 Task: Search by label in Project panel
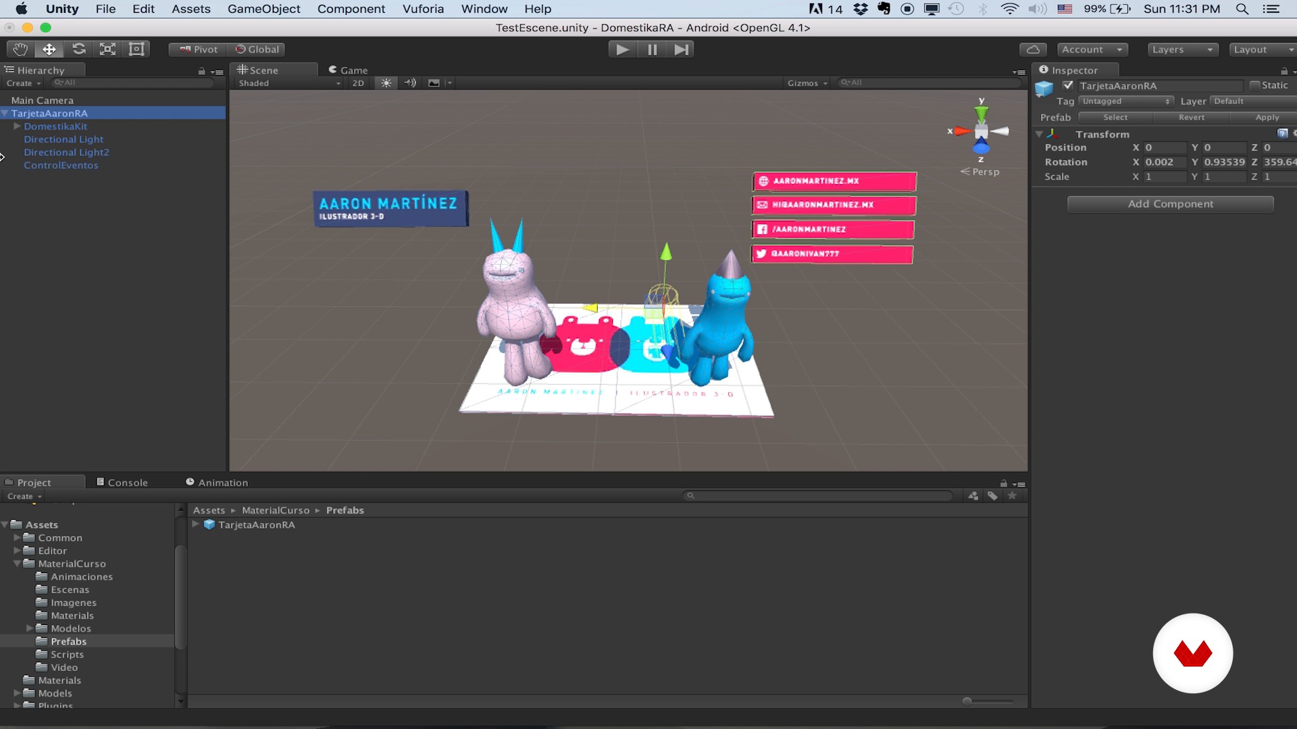coord(992,495)
